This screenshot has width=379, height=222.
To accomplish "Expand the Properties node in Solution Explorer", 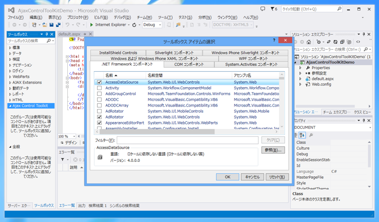I will pos(300,68).
